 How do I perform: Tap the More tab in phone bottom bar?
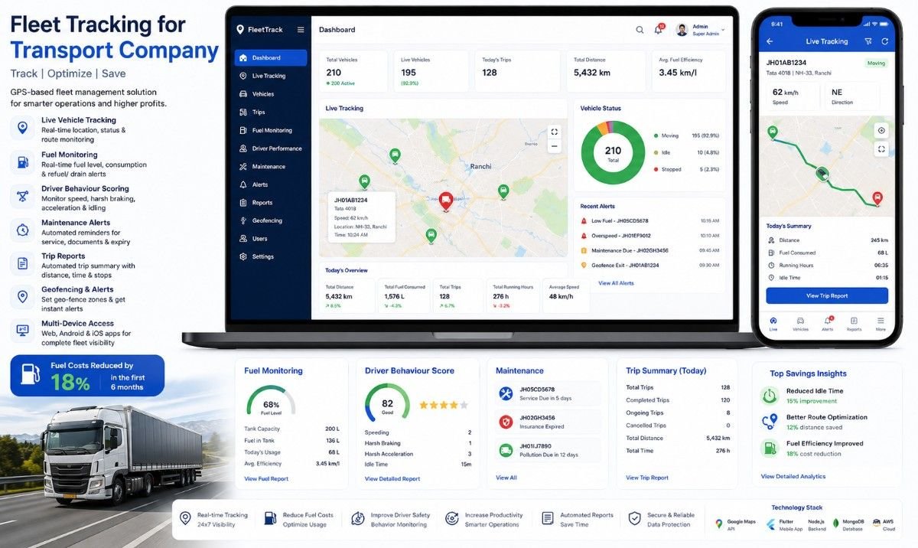tap(881, 324)
